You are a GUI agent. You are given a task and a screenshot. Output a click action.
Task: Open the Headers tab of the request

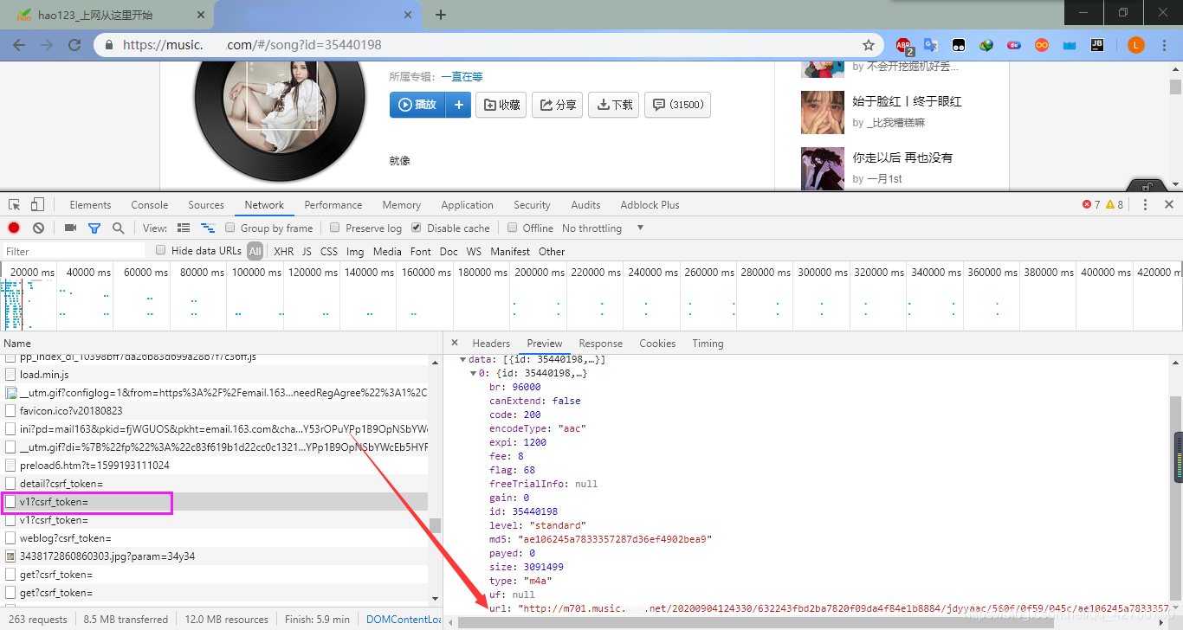pyautogui.click(x=491, y=344)
